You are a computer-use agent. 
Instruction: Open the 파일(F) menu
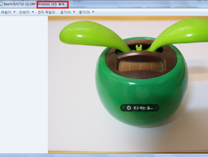tap(6, 12)
